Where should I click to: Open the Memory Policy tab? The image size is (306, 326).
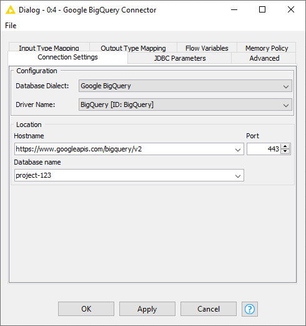pyautogui.click(x=267, y=48)
